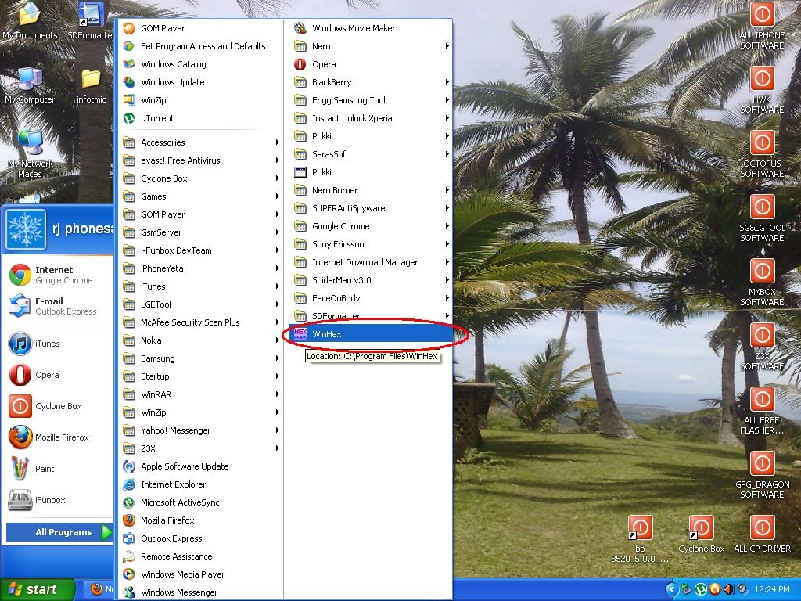Select the infotmic desktop folder
The height and width of the screenshot is (601, 801).
tap(91, 85)
